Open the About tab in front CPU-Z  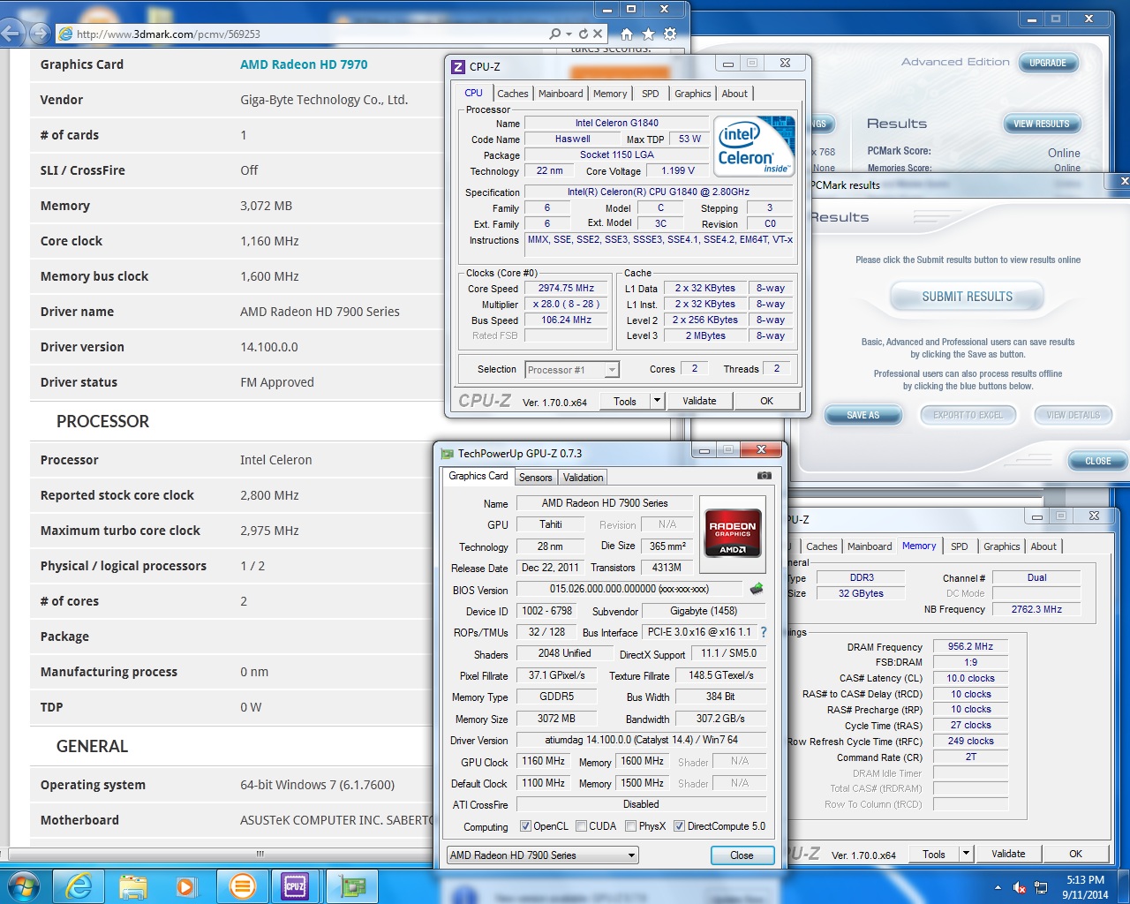click(734, 94)
